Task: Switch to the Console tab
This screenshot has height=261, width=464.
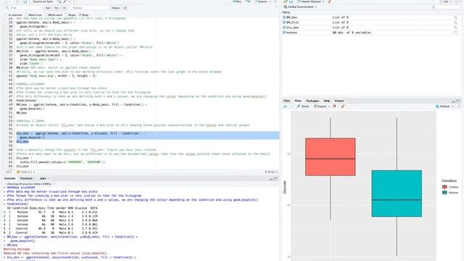Action: click(9, 178)
